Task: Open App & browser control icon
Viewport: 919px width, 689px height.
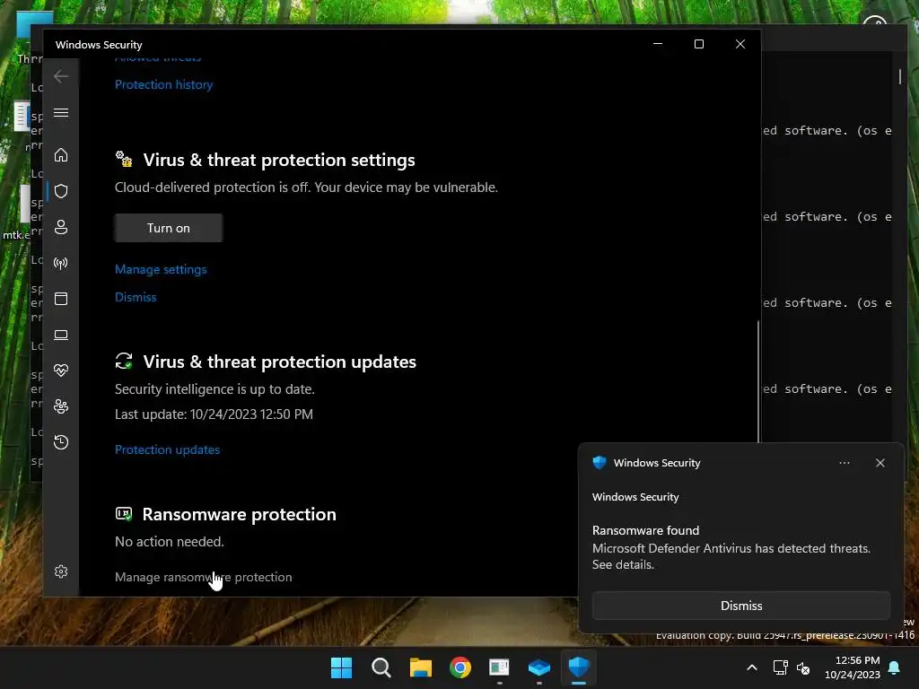Action: [x=61, y=299]
